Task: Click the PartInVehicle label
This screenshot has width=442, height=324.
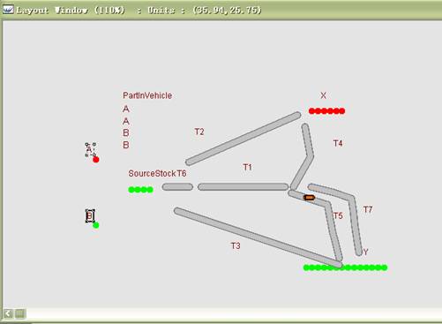Action: [x=147, y=95]
